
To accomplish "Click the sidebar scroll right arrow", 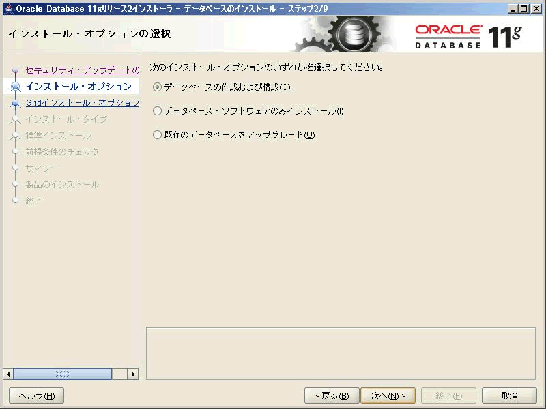I will pos(133,374).
